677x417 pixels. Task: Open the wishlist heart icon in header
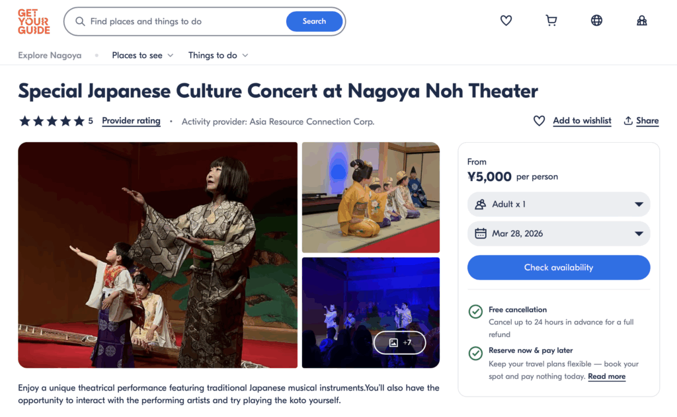pyautogui.click(x=506, y=21)
